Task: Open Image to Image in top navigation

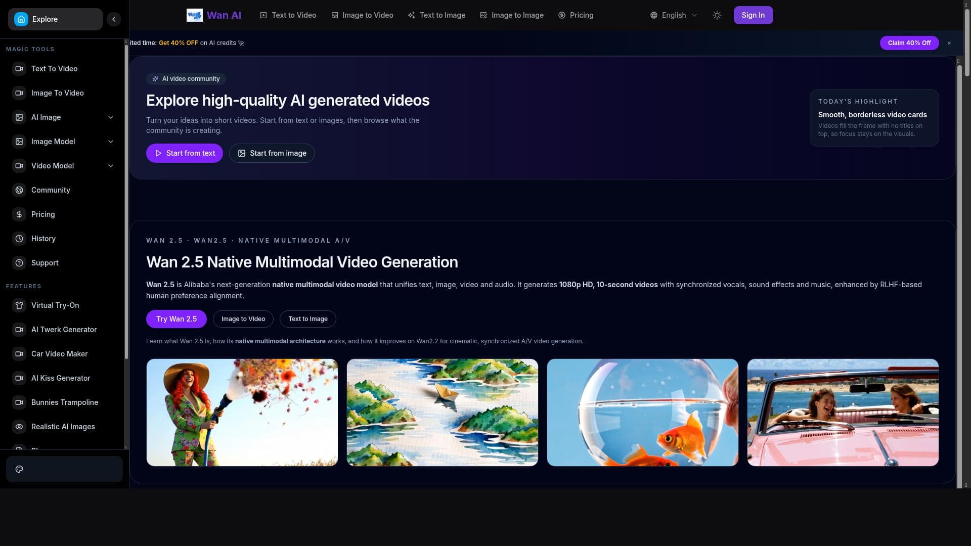Action: (x=511, y=15)
